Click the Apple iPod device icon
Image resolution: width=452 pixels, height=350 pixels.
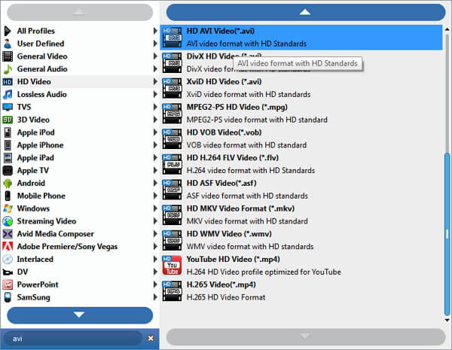[x=8, y=132]
